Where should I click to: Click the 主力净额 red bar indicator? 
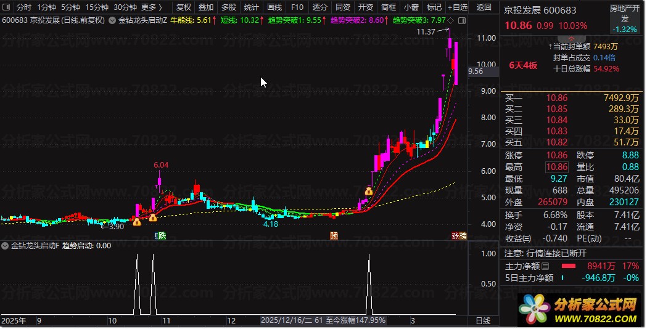tap(568, 266)
